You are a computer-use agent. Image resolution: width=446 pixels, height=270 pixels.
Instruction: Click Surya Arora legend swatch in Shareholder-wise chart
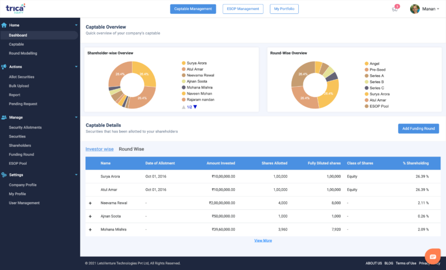(x=184, y=63)
